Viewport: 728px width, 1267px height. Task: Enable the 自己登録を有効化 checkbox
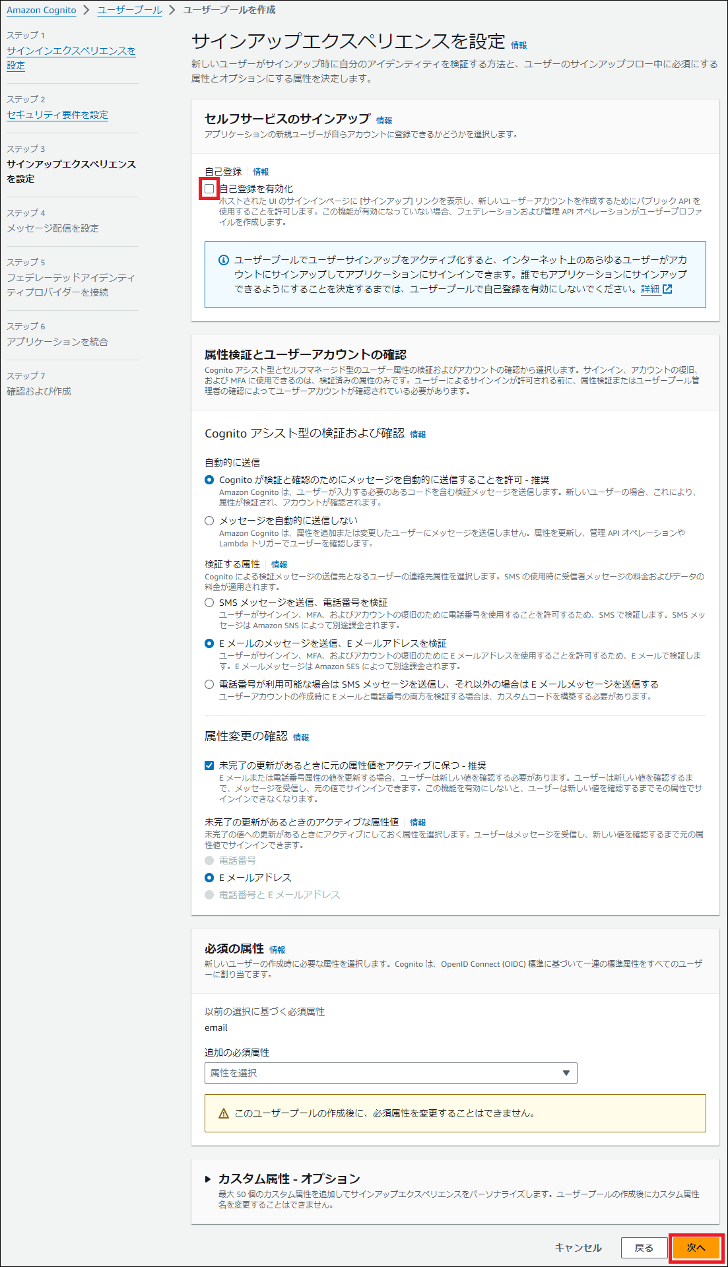coord(209,189)
